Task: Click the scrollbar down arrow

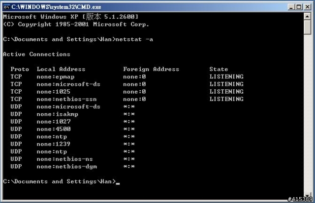Action: [307, 195]
